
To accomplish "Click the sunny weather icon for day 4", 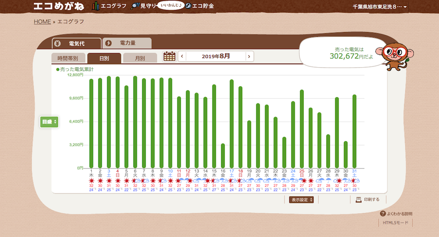I will click(118, 181).
